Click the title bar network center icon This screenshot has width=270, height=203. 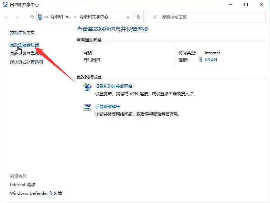tap(6, 5)
